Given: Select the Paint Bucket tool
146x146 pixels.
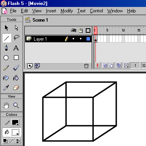Looking at the screenshot, I should coord(16,78).
